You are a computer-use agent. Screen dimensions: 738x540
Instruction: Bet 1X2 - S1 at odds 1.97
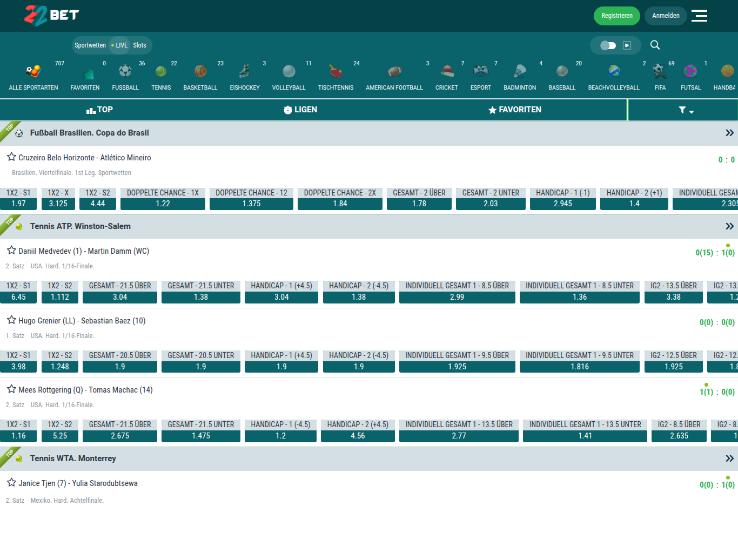coord(18,204)
